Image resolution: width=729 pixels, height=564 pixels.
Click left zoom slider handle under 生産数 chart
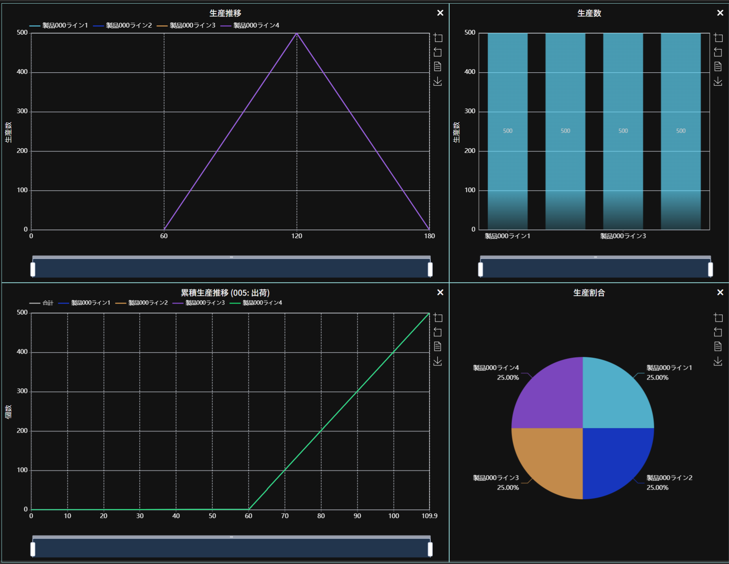point(480,269)
